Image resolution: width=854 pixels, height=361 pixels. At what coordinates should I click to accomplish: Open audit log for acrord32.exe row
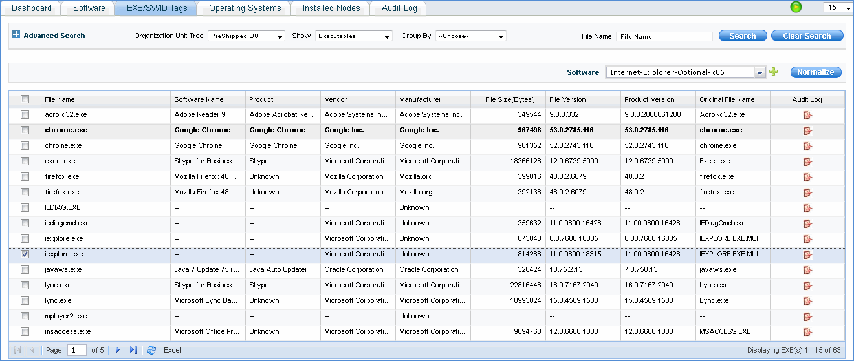[x=807, y=115]
